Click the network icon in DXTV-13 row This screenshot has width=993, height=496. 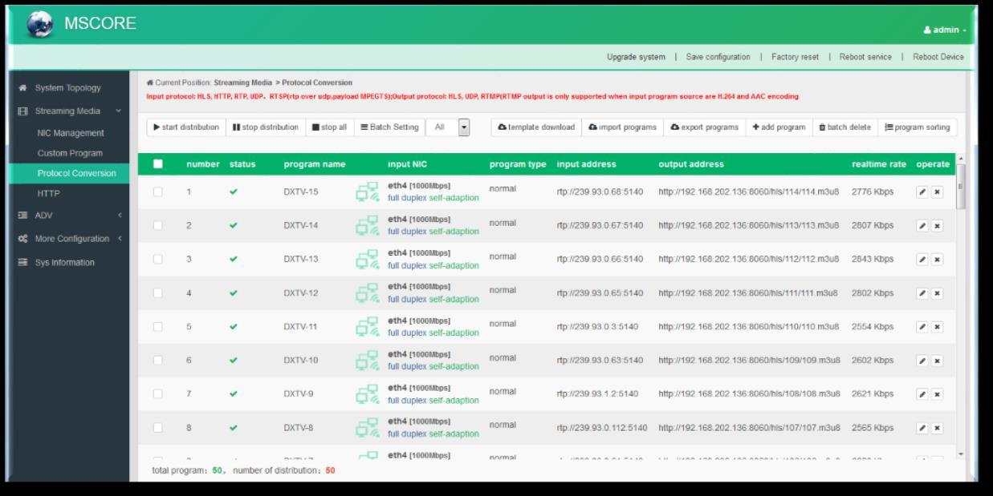pyautogui.click(x=368, y=260)
